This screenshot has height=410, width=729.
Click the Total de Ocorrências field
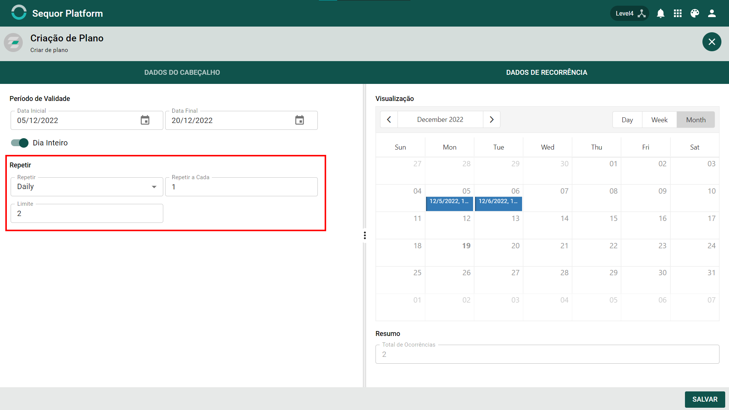547,354
